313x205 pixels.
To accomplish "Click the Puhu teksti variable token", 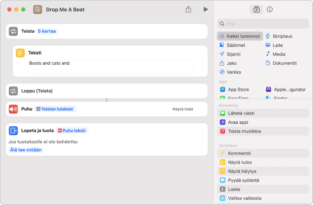I will click(72, 131).
